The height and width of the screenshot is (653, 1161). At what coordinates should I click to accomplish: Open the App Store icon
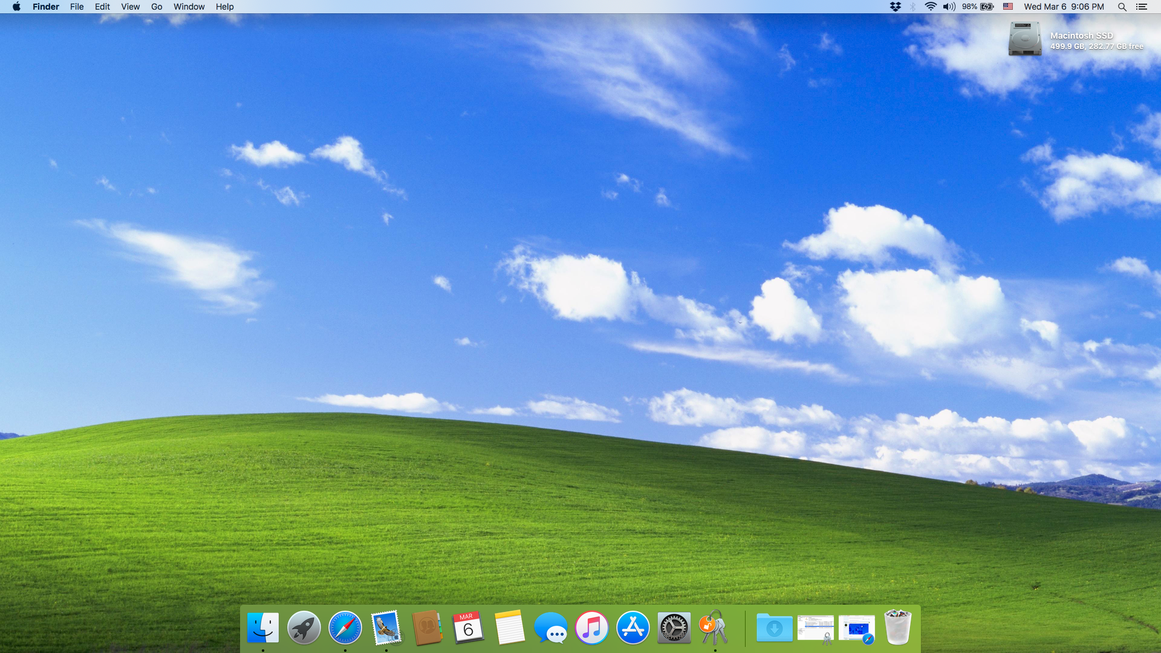[x=633, y=628]
